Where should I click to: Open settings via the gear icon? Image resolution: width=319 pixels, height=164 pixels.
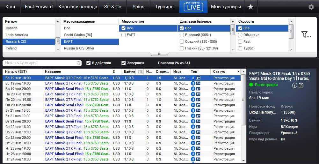(x=311, y=7)
